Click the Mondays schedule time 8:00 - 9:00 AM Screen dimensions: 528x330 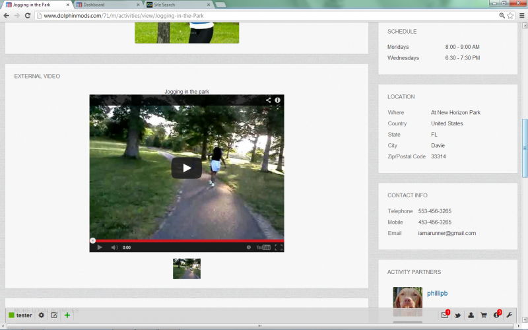463,47
